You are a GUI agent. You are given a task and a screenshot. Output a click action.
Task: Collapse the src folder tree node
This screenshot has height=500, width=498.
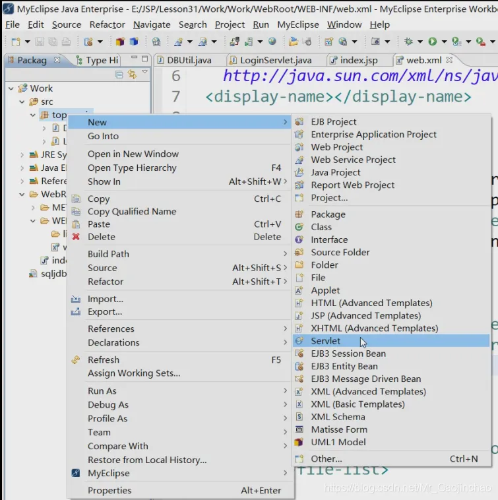point(22,102)
